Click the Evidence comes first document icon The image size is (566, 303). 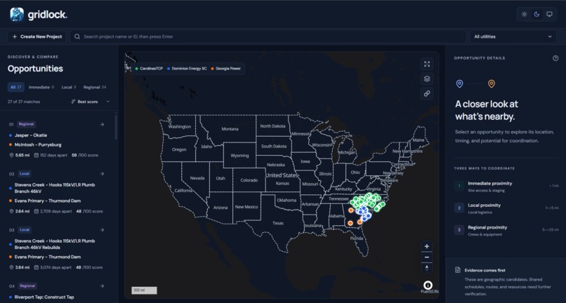click(x=457, y=270)
